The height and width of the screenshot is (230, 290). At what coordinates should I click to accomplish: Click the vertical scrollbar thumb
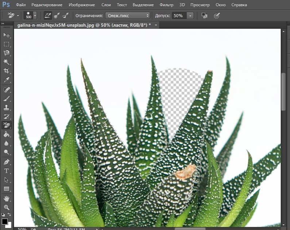coord(283,92)
